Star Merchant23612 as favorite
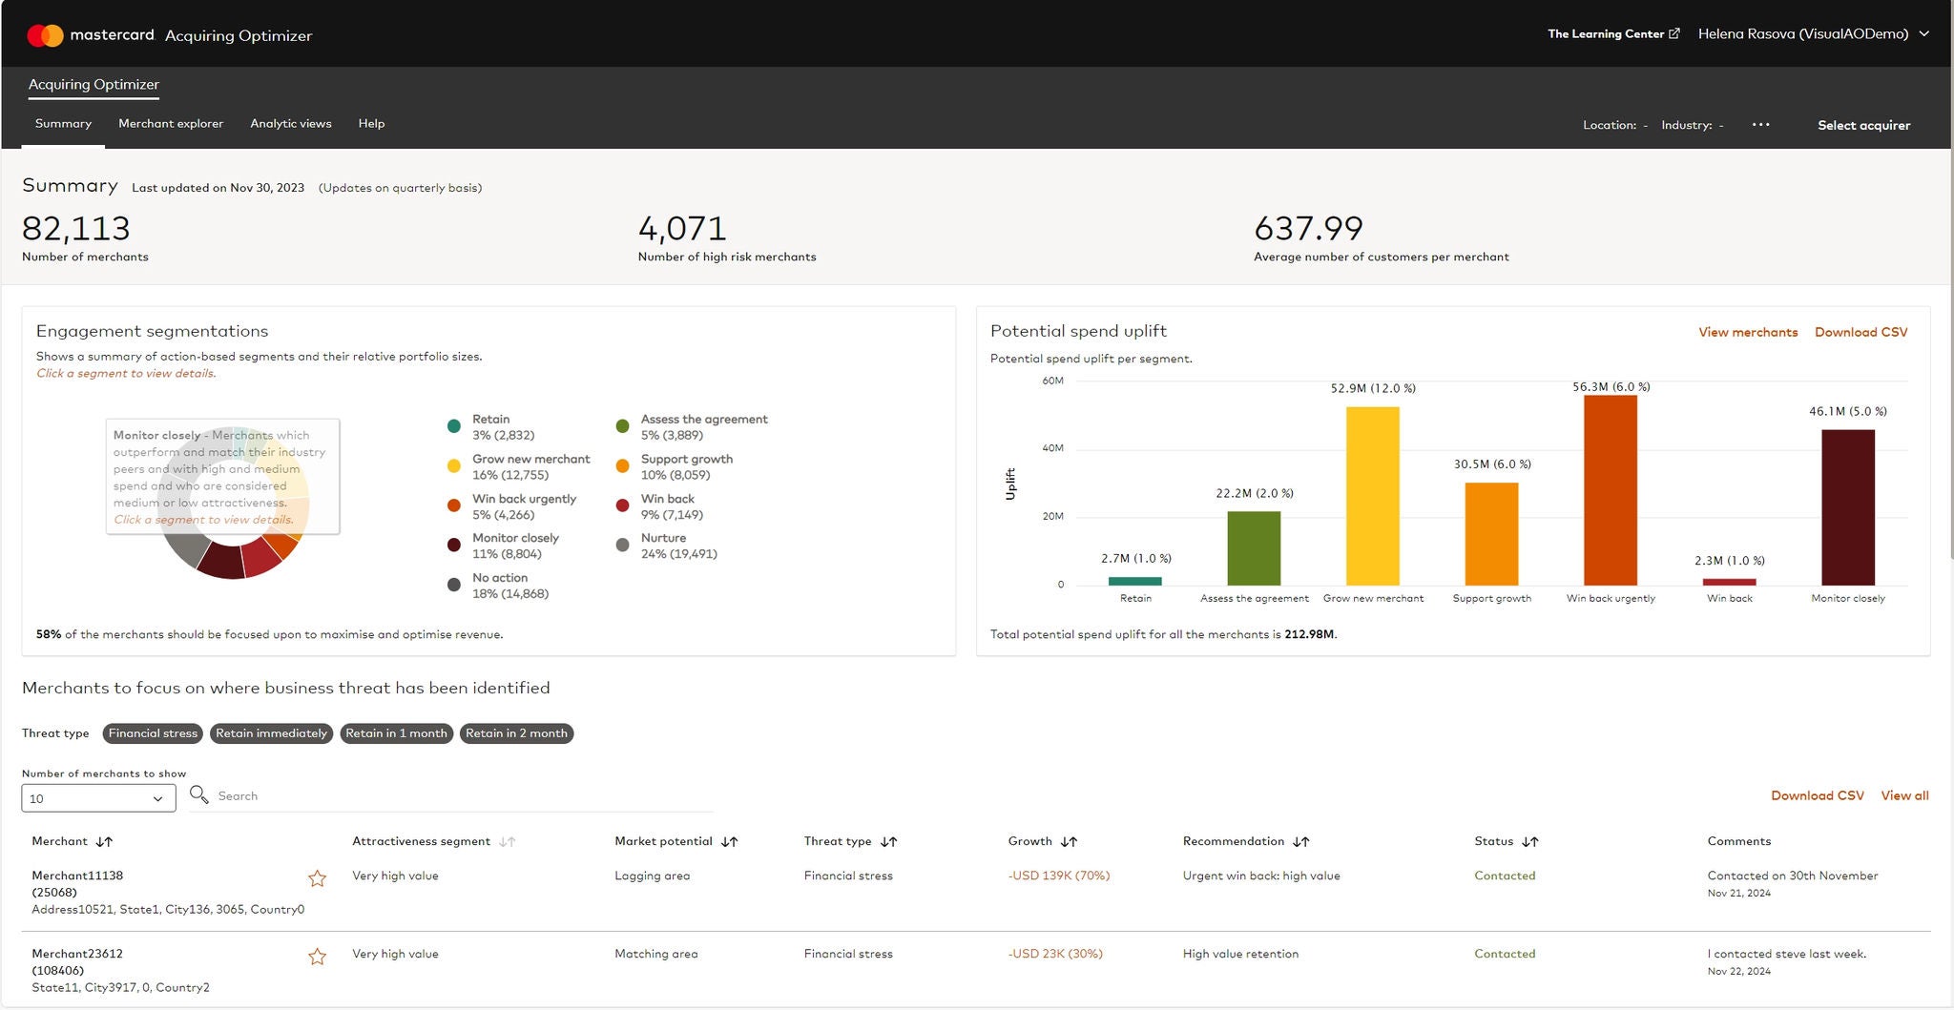The width and height of the screenshot is (1954, 1010). pos(318,957)
